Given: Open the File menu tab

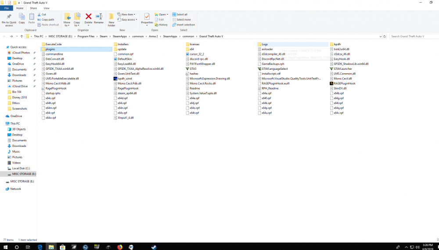Looking at the screenshot, I should tap(7, 8).
